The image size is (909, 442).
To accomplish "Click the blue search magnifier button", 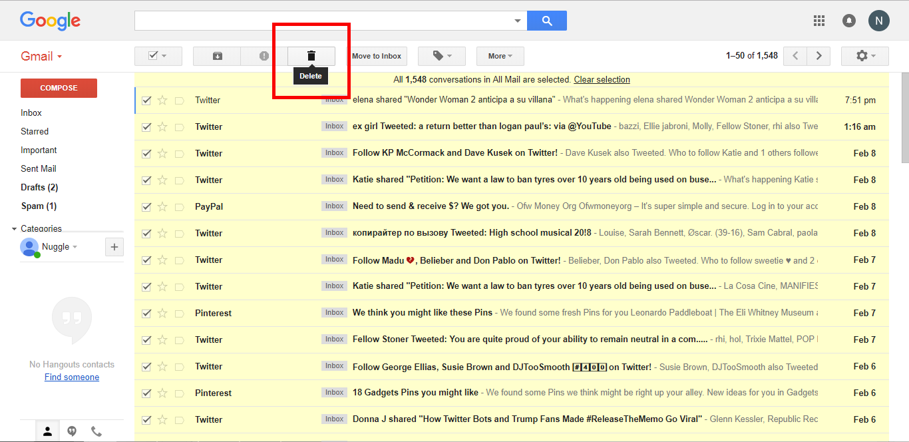I will coord(547,21).
